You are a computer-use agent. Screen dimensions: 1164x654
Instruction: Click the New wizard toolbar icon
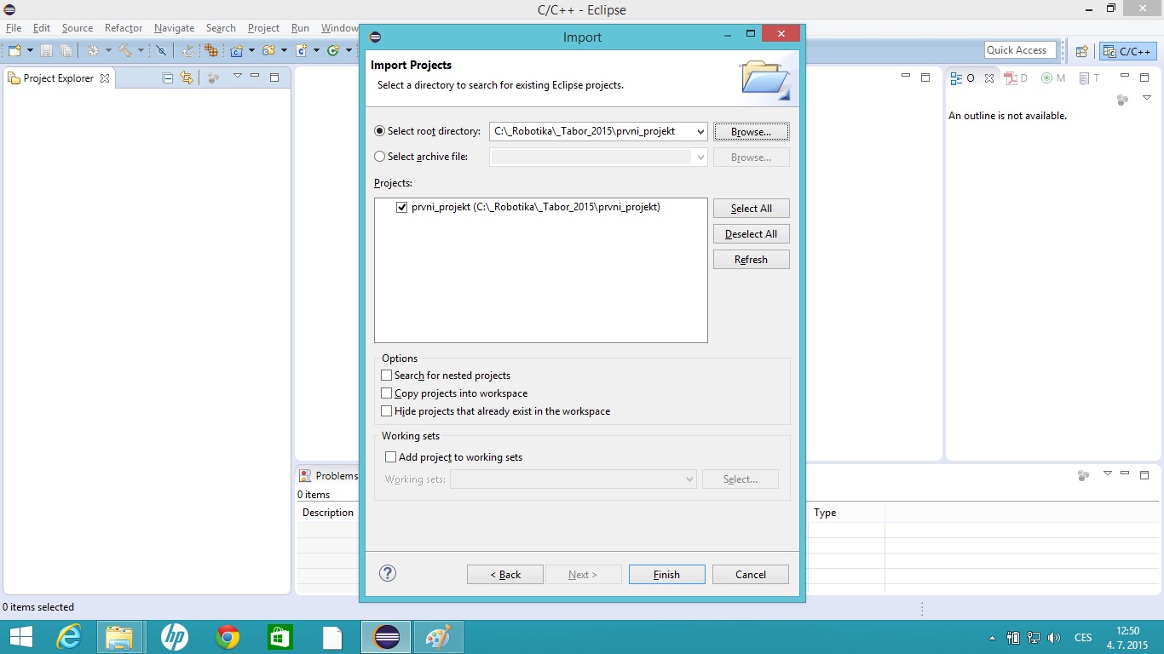pyautogui.click(x=14, y=51)
